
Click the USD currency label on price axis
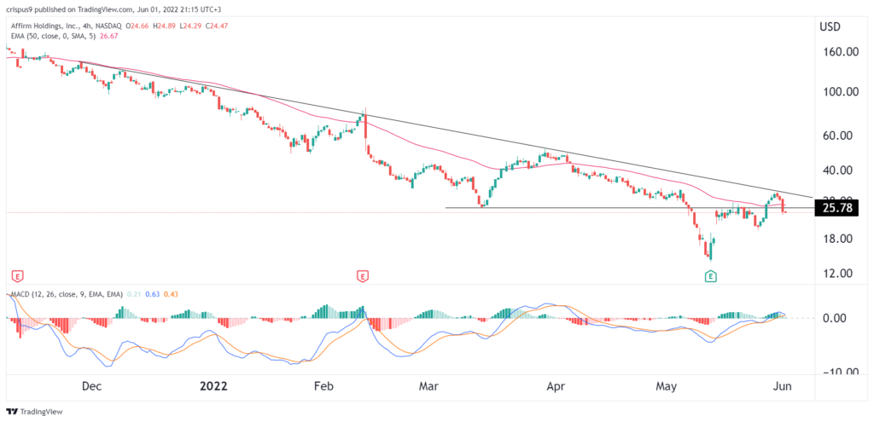tap(830, 27)
